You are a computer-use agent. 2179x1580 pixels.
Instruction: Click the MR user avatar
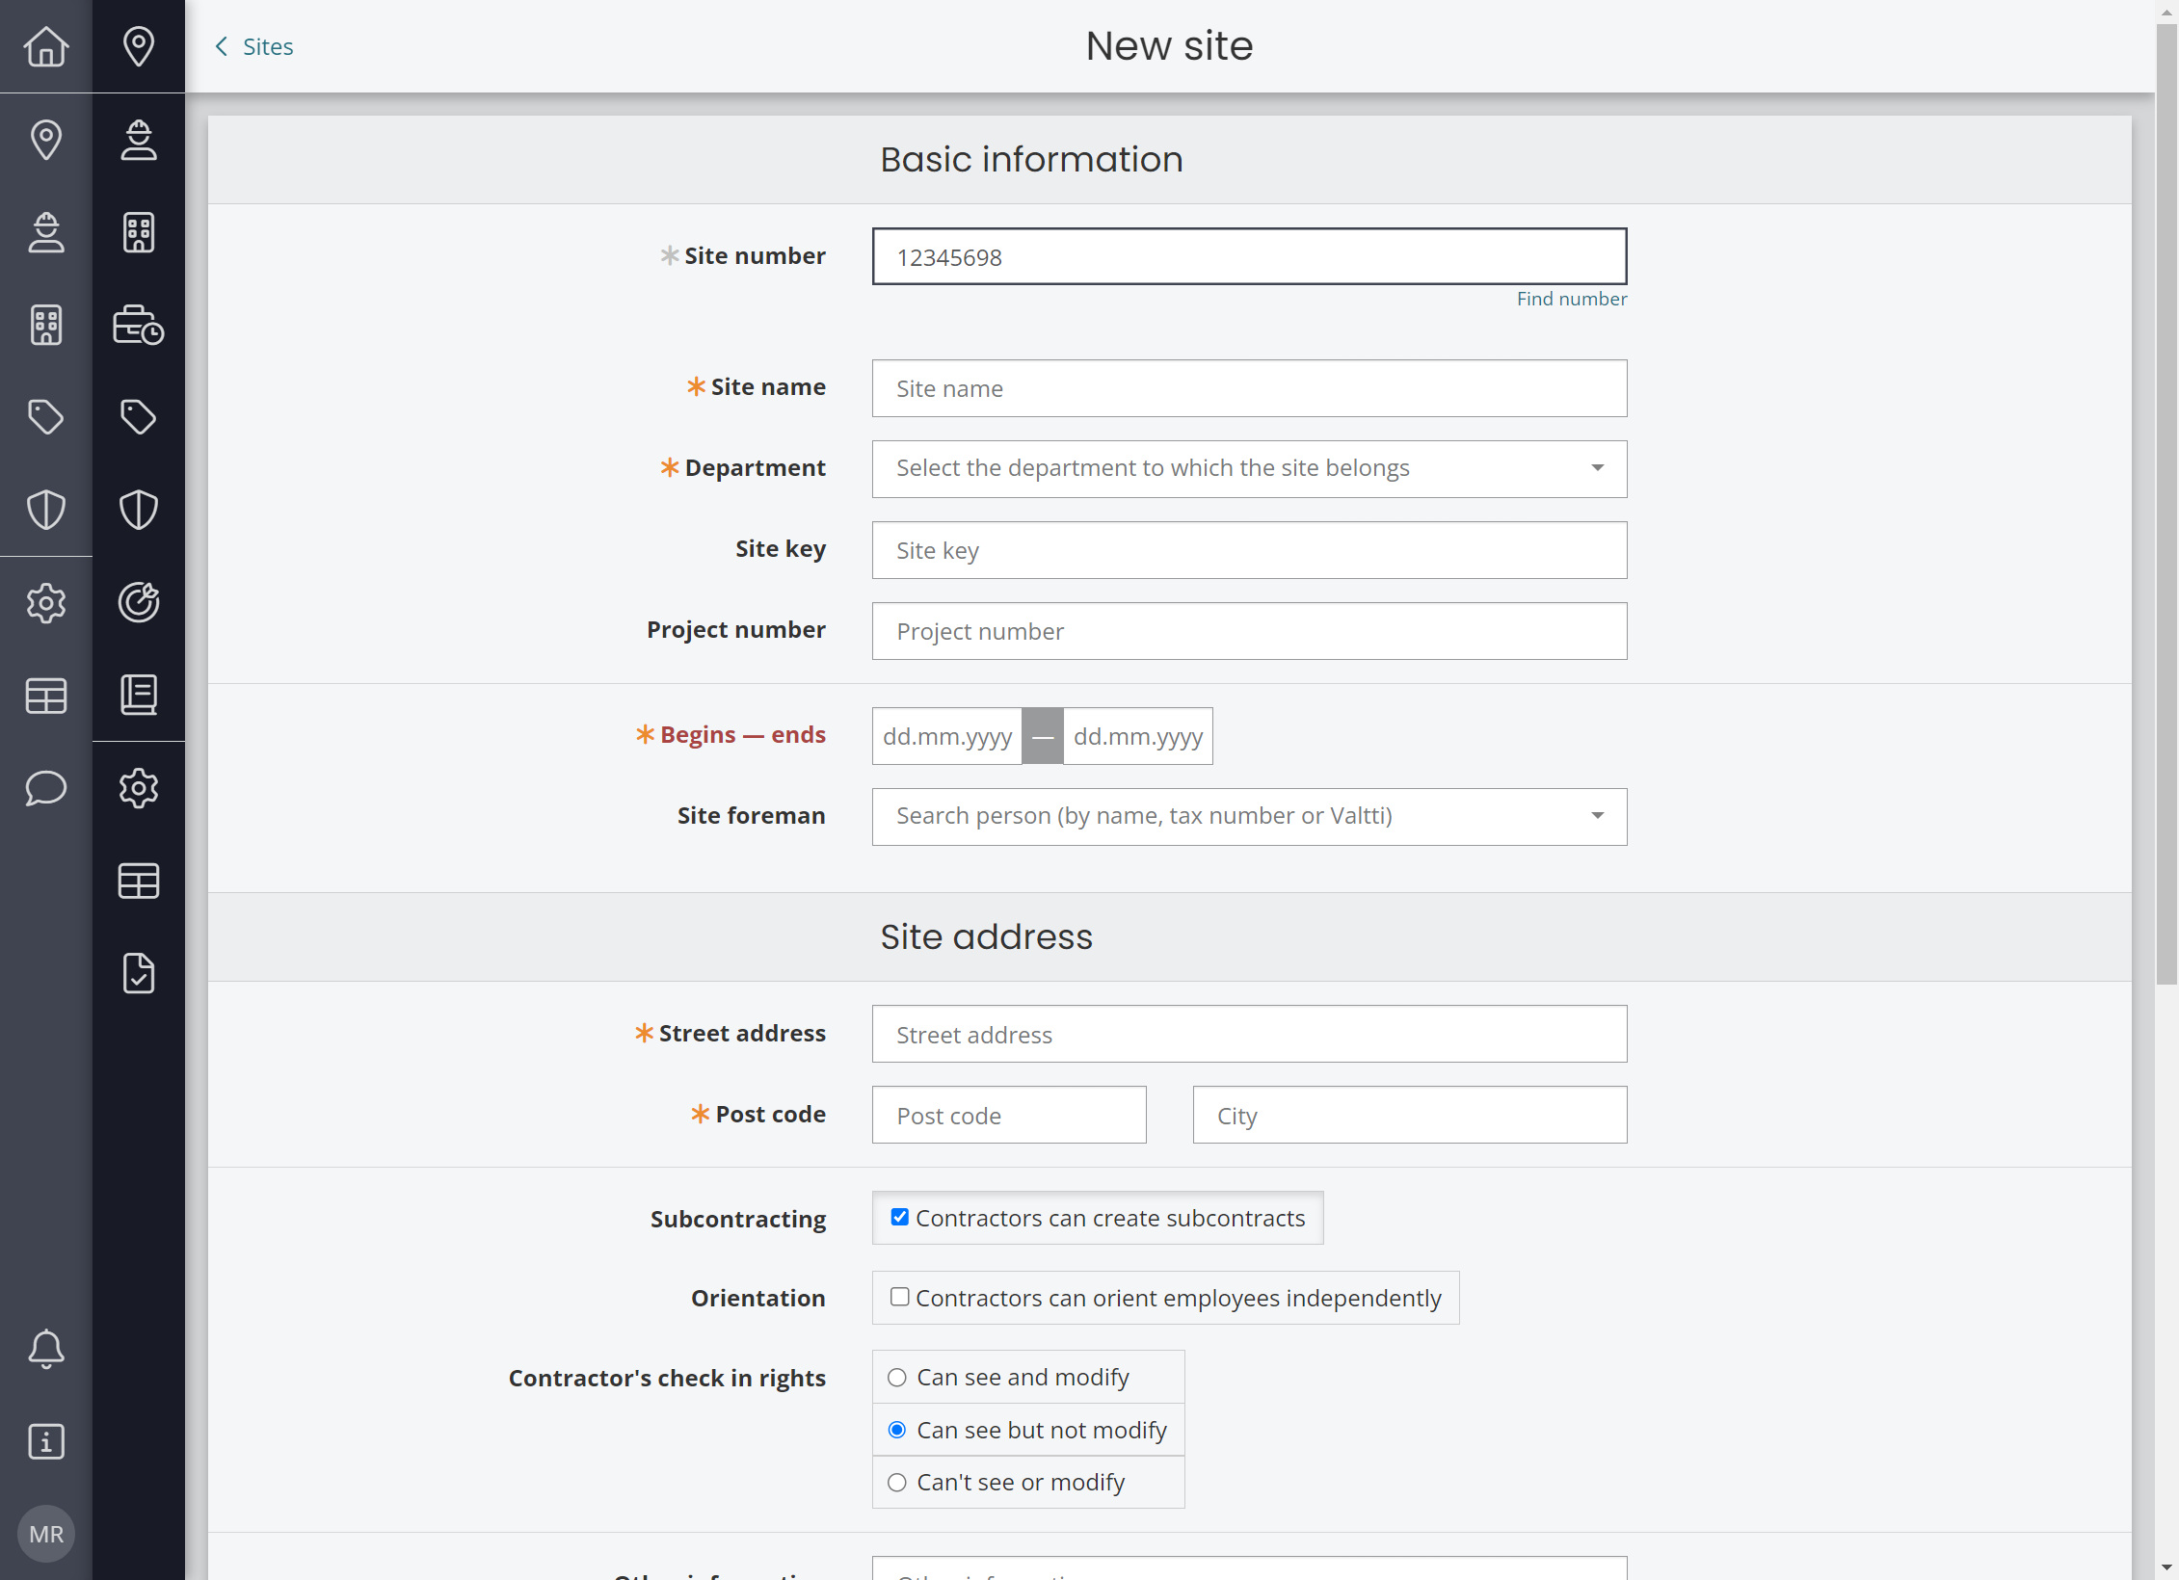pos(46,1534)
